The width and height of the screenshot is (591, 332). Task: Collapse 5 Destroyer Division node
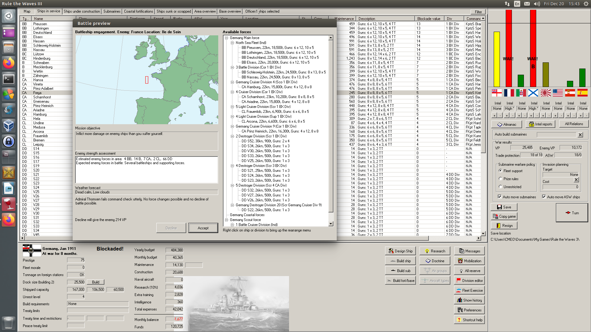tap(232, 185)
